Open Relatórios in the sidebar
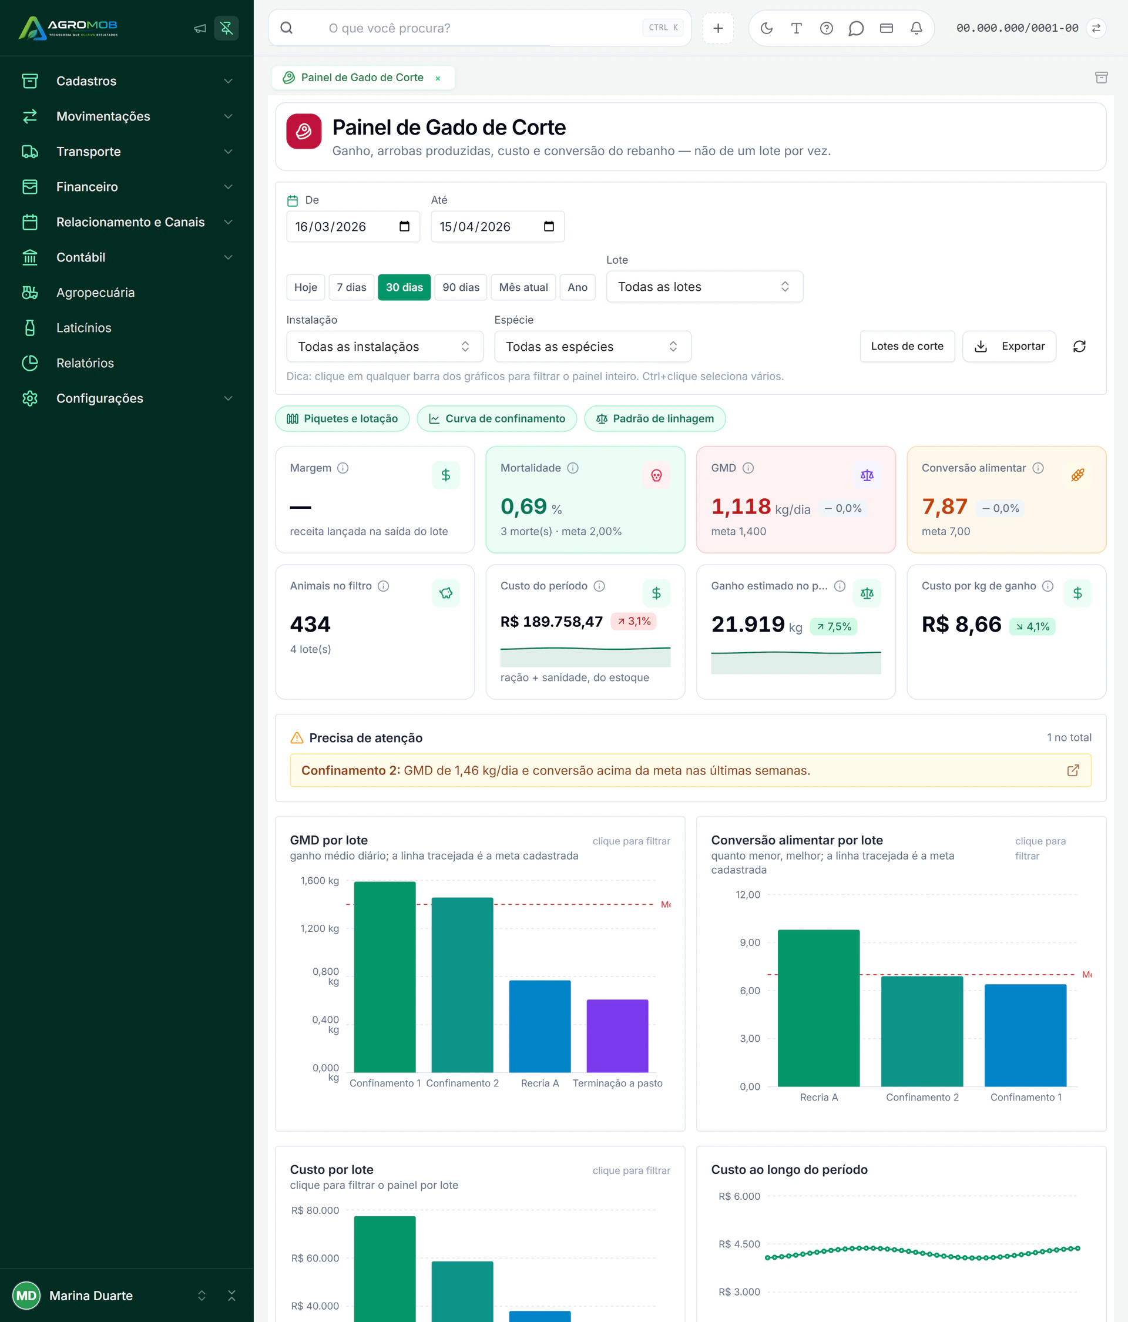This screenshot has height=1322, width=1128. pyautogui.click(x=127, y=363)
